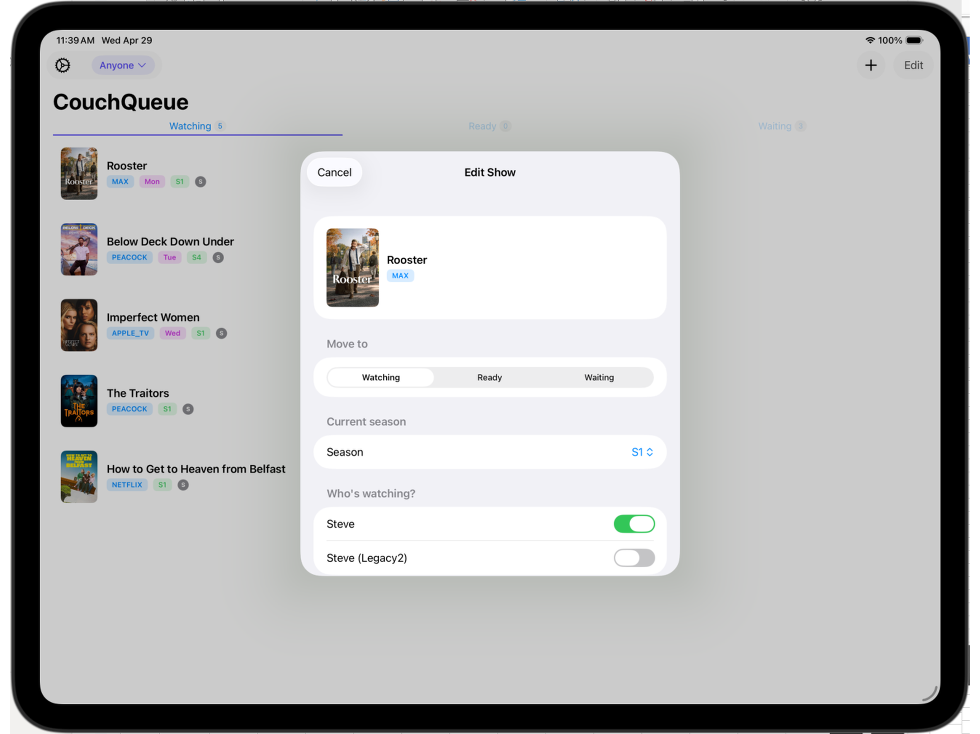This screenshot has width=980, height=734.
Task: Click the Wed tag on Imperfect Women
Action: pyautogui.click(x=173, y=333)
